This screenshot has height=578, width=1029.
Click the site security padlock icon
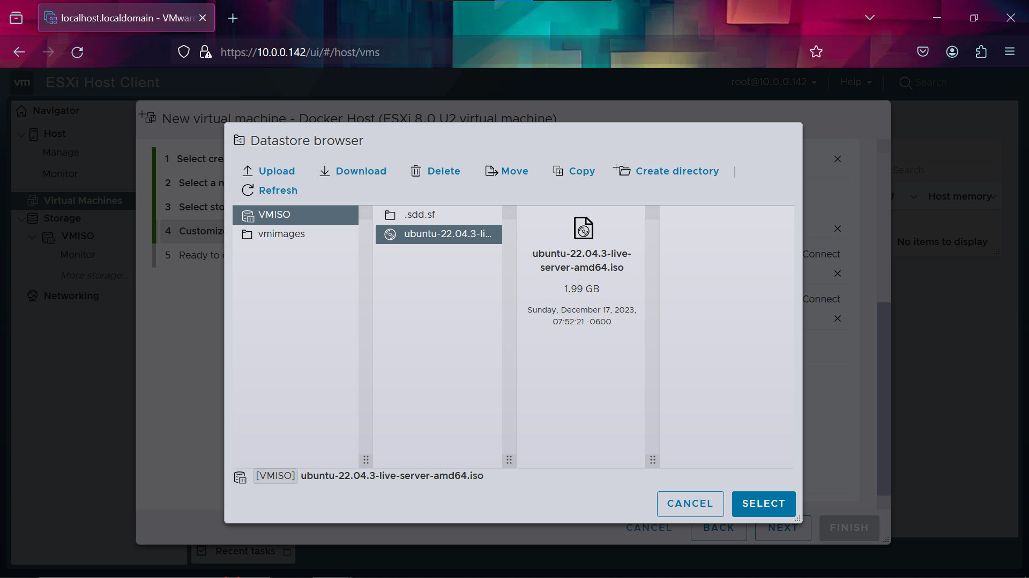205,52
